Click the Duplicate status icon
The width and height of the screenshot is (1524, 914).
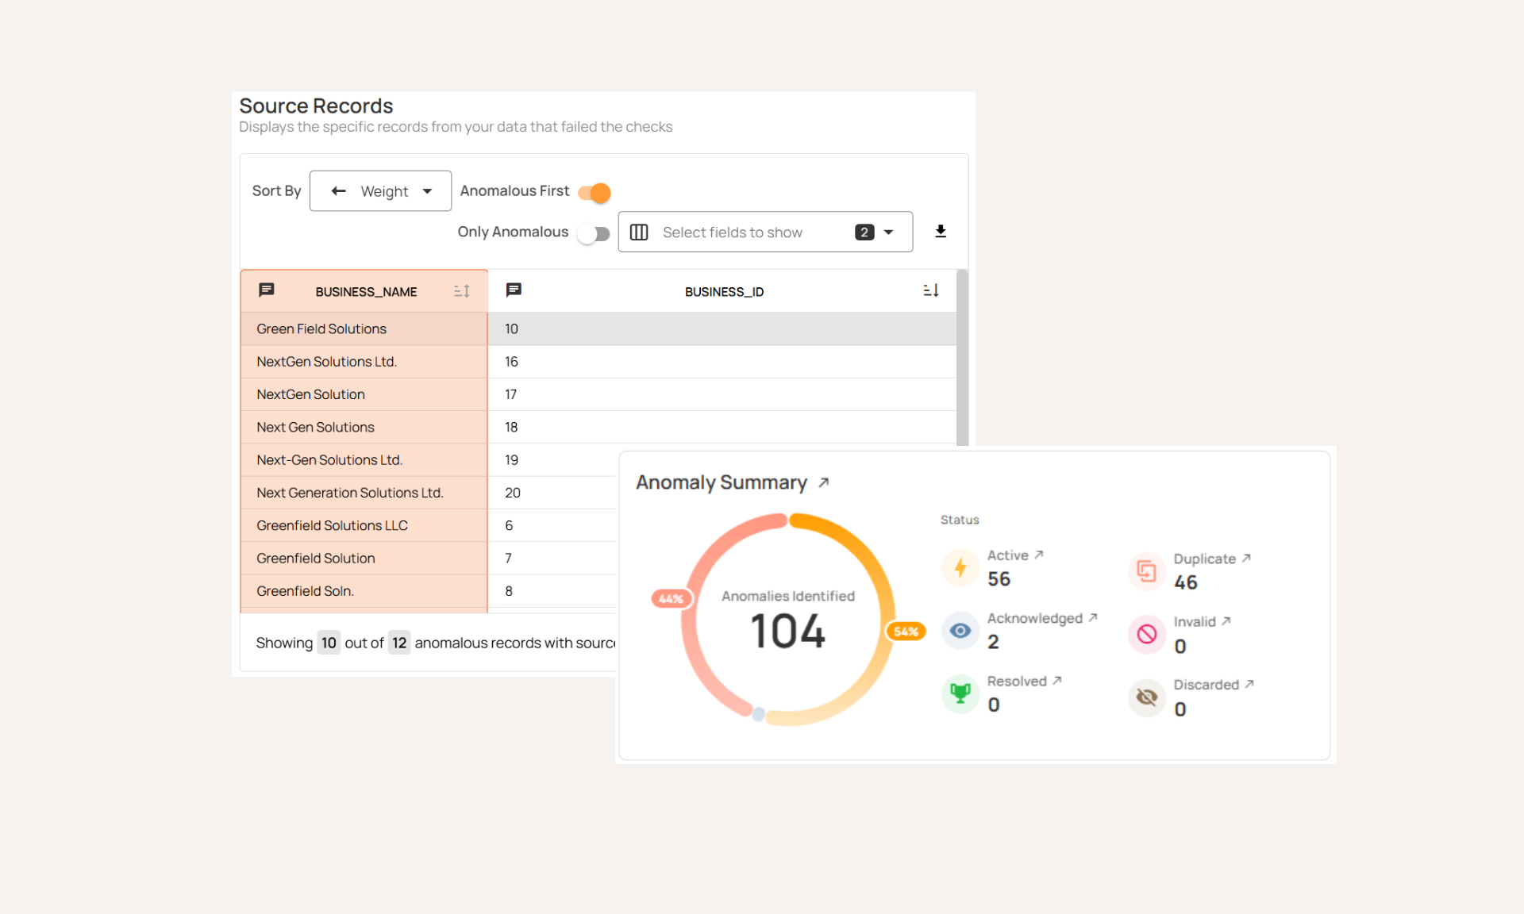(1147, 570)
